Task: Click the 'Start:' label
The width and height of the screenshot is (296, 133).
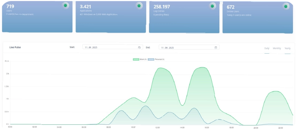Action: click(72, 47)
